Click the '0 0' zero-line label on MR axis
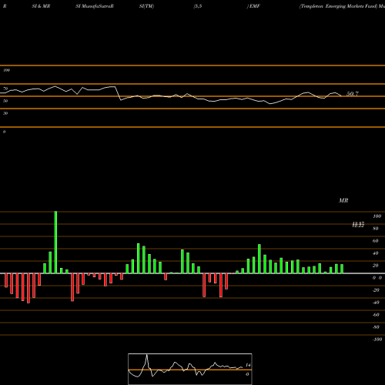The height and width of the screenshot is (385, 385). coord(377,278)
